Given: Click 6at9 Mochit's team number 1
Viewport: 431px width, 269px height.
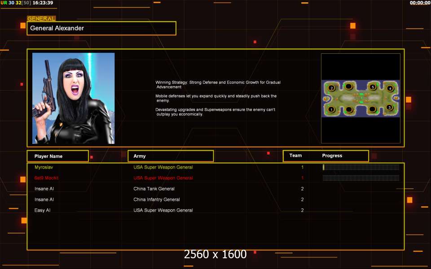Looking at the screenshot, I should [302, 178].
